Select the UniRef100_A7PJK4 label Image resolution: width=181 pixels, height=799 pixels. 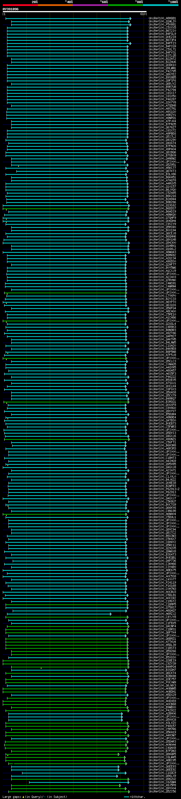(x=162, y=121)
